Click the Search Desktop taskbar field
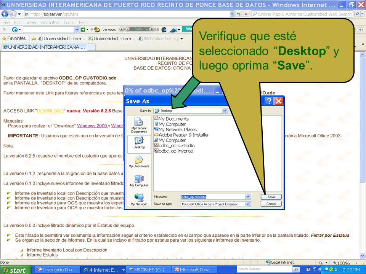Screen dimensions: 366x274 [265, 269]
